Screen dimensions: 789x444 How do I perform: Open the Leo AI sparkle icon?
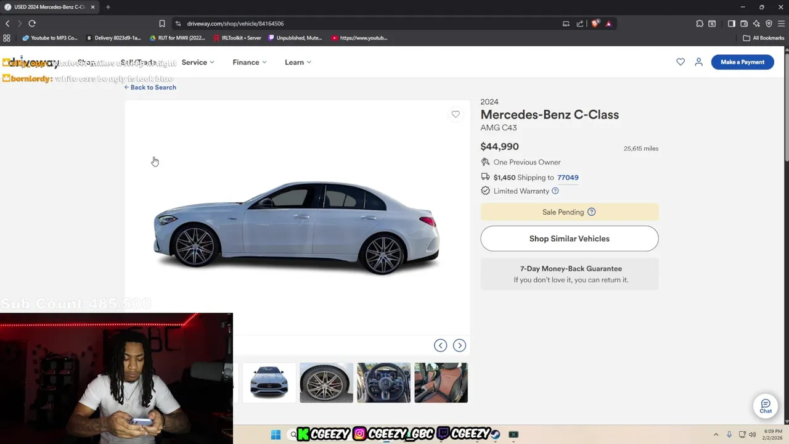coord(756,23)
